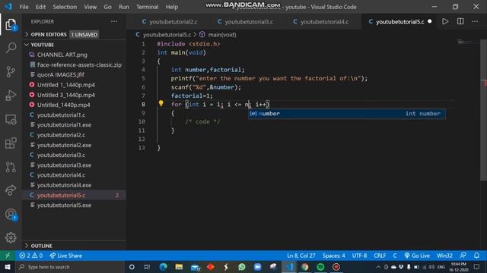Open the Search view in activity bar
Screen dimensions: 487x273
pos(11,48)
